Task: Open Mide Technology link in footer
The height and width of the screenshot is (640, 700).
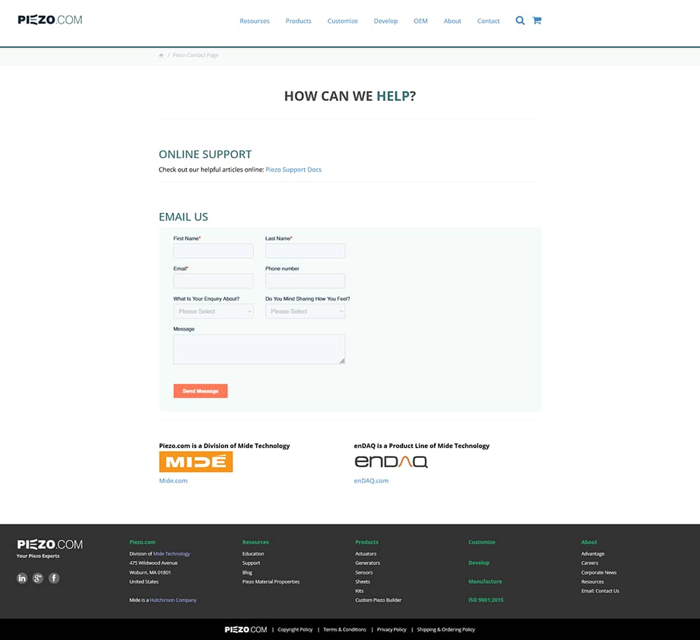Action: (171, 554)
